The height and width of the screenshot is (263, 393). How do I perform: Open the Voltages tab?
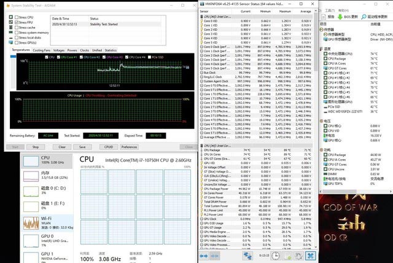point(59,50)
